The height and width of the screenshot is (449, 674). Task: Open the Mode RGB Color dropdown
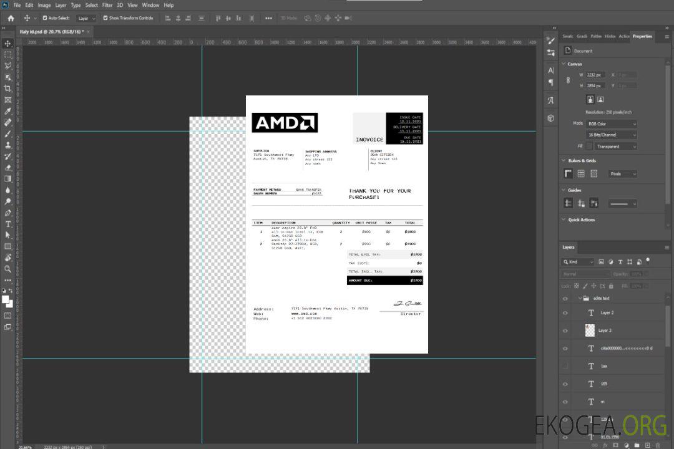(611, 123)
